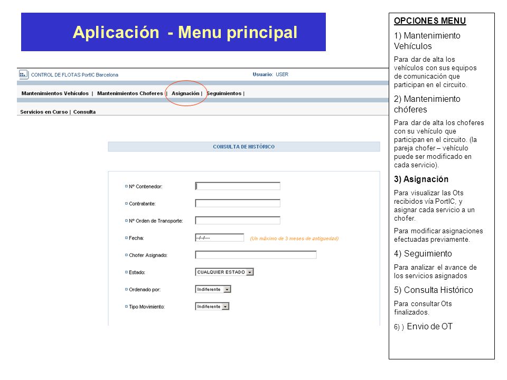Image resolution: width=507 pixels, height=380 pixels.
Task: Expand the Tipo Movimiento dropdown
Action: click(x=212, y=306)
